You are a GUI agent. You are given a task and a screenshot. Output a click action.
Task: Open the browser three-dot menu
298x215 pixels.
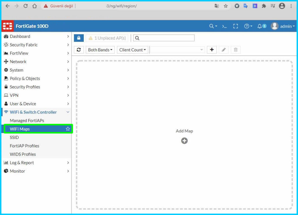pyautogui.click(x=291, y=6)
